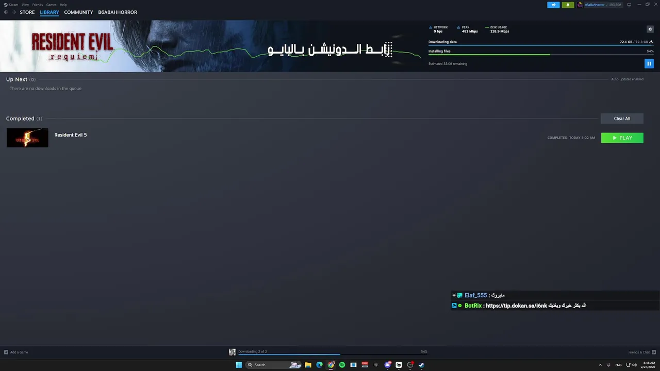
Task: Click the Downloading 2 of 2 status
Action: 253,351
